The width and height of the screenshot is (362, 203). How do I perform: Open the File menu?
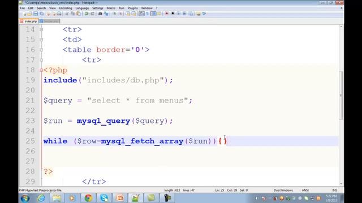pos(23,8)
